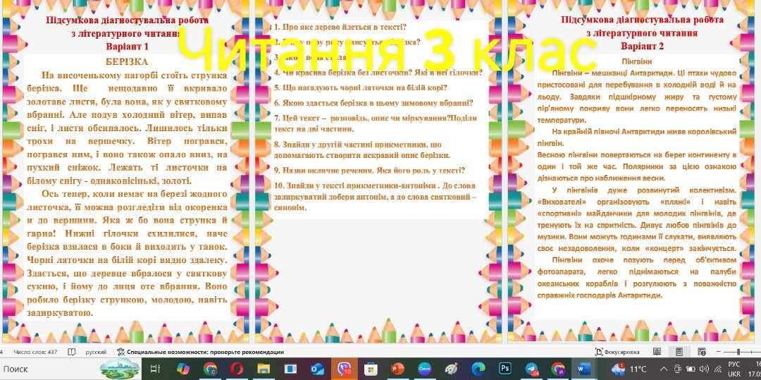Click the accessibility recommendations status item

(200, 352)
